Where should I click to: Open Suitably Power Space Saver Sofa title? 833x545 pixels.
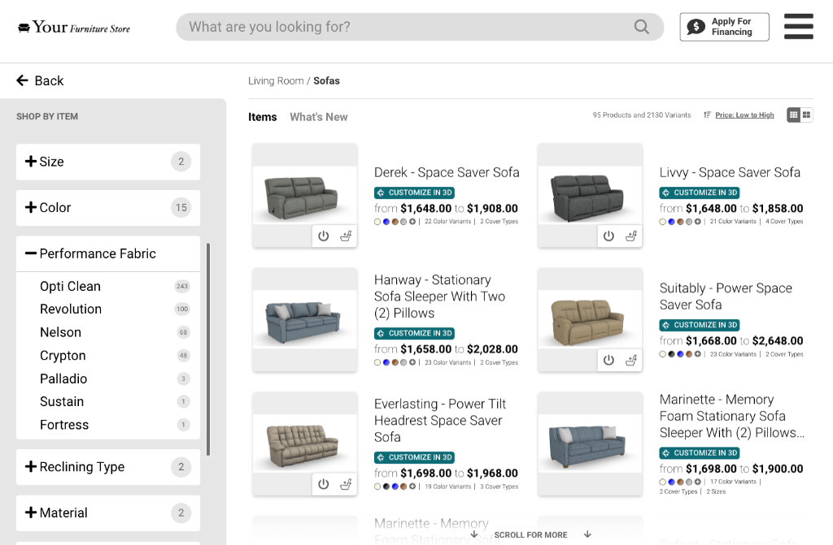tap(726, 296)
